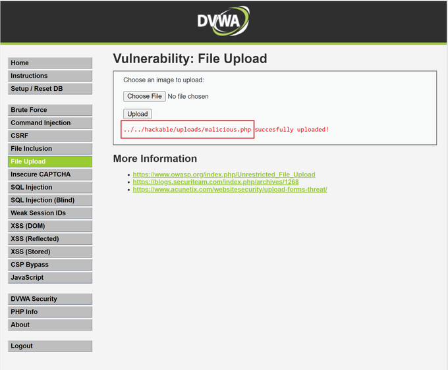Log out using the Logout button
This screenshot has width=448, height=370.
pyautogui.click(x=50, y=346)
